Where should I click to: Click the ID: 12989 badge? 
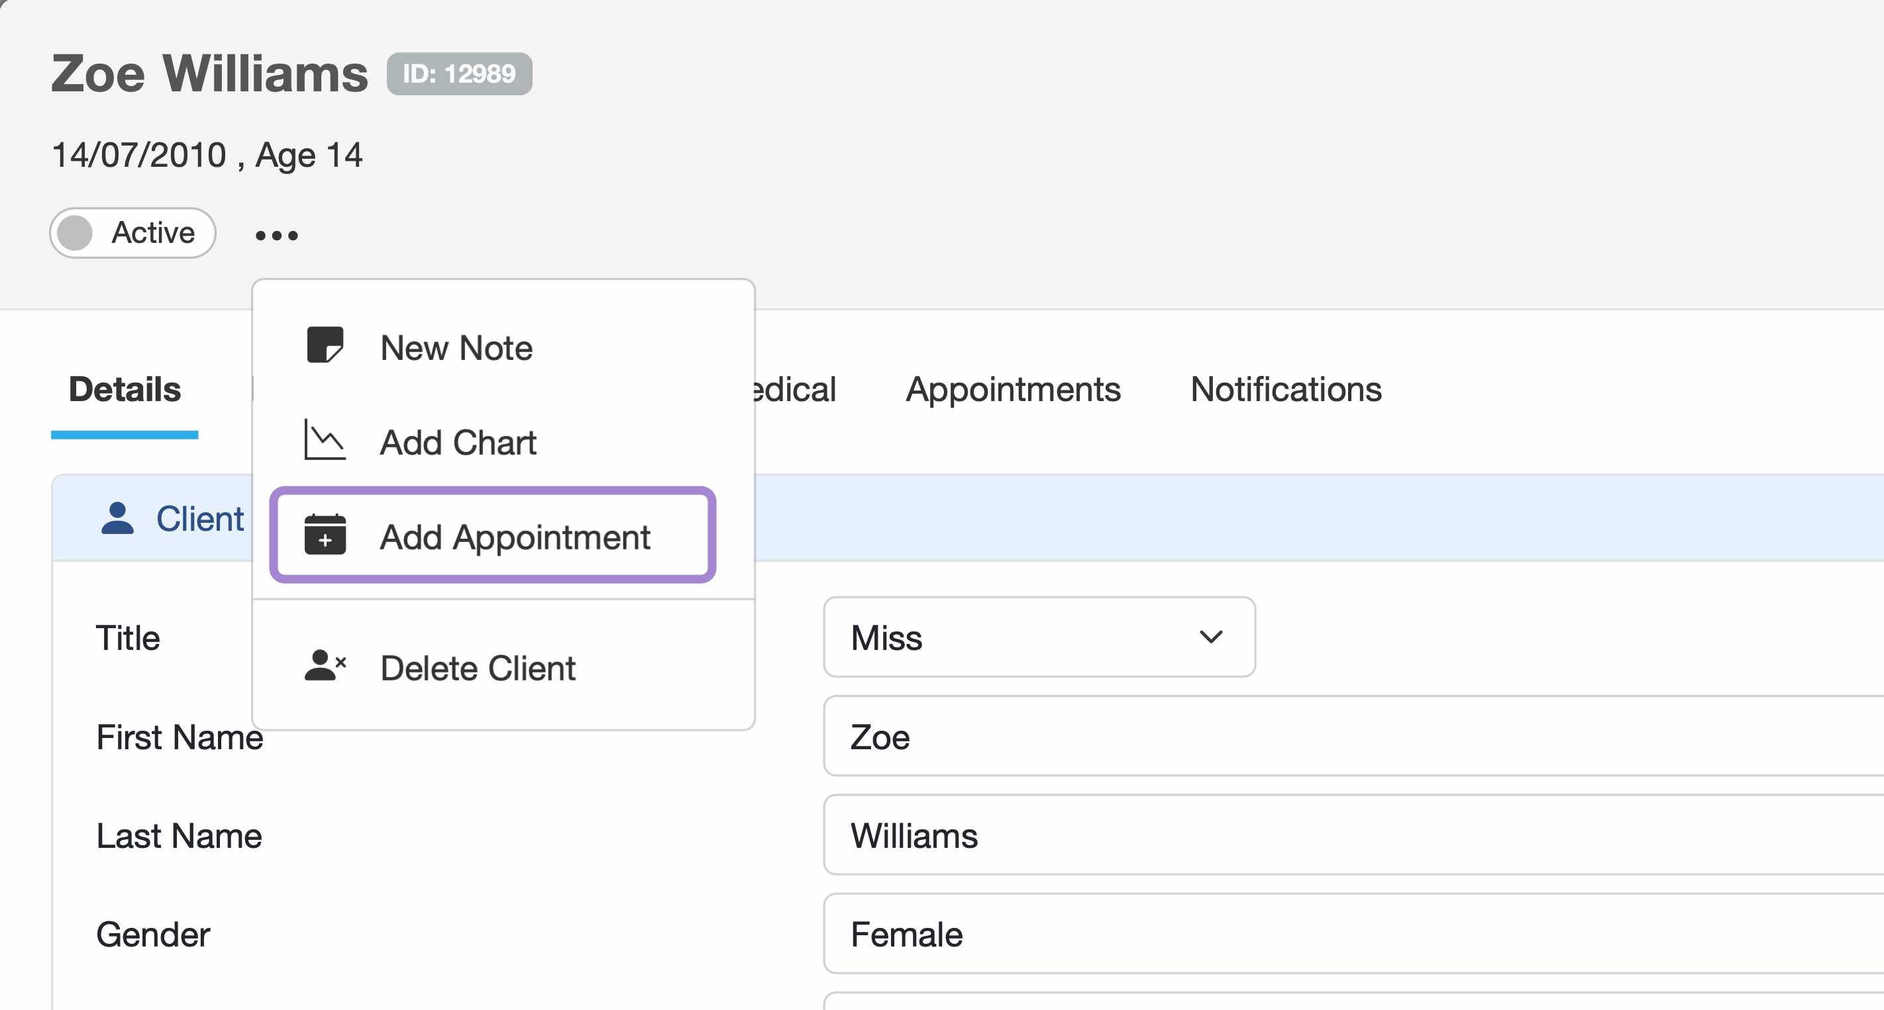click(458, 73)
